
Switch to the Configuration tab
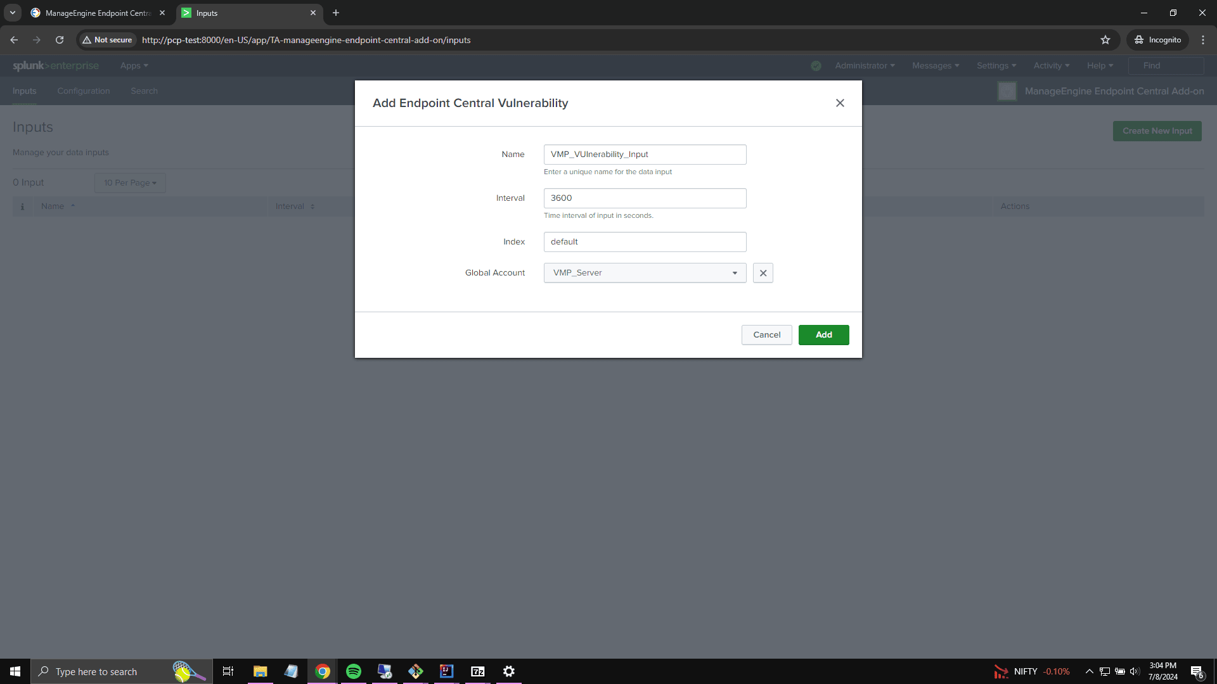(83, 91)
